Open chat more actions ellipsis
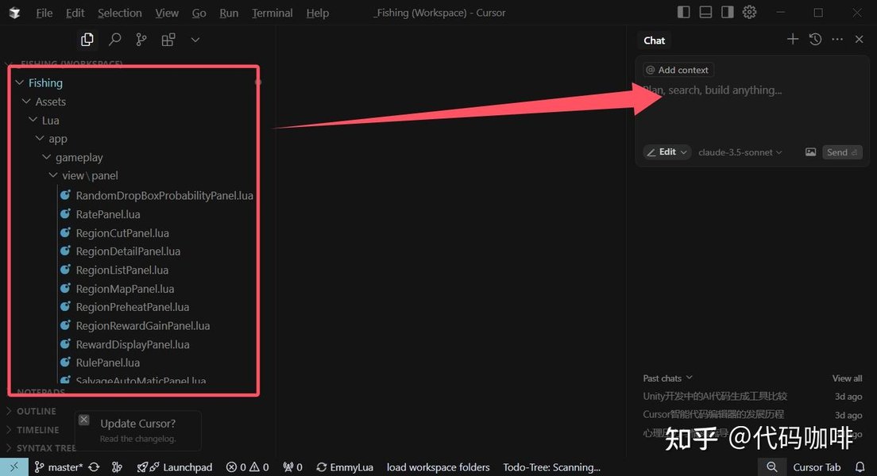The width and height of the screenshot is (877, 476). tap(837, 39)
